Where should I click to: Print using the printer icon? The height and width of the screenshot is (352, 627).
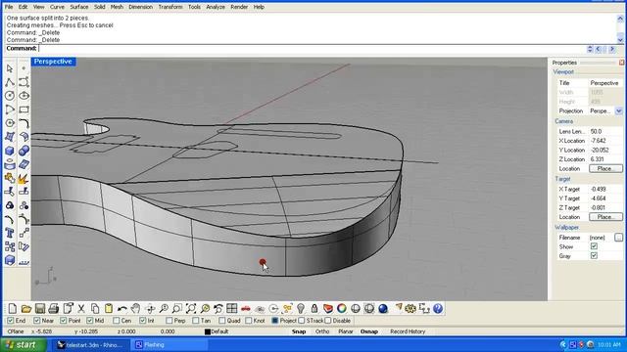[x=54, y=309]
